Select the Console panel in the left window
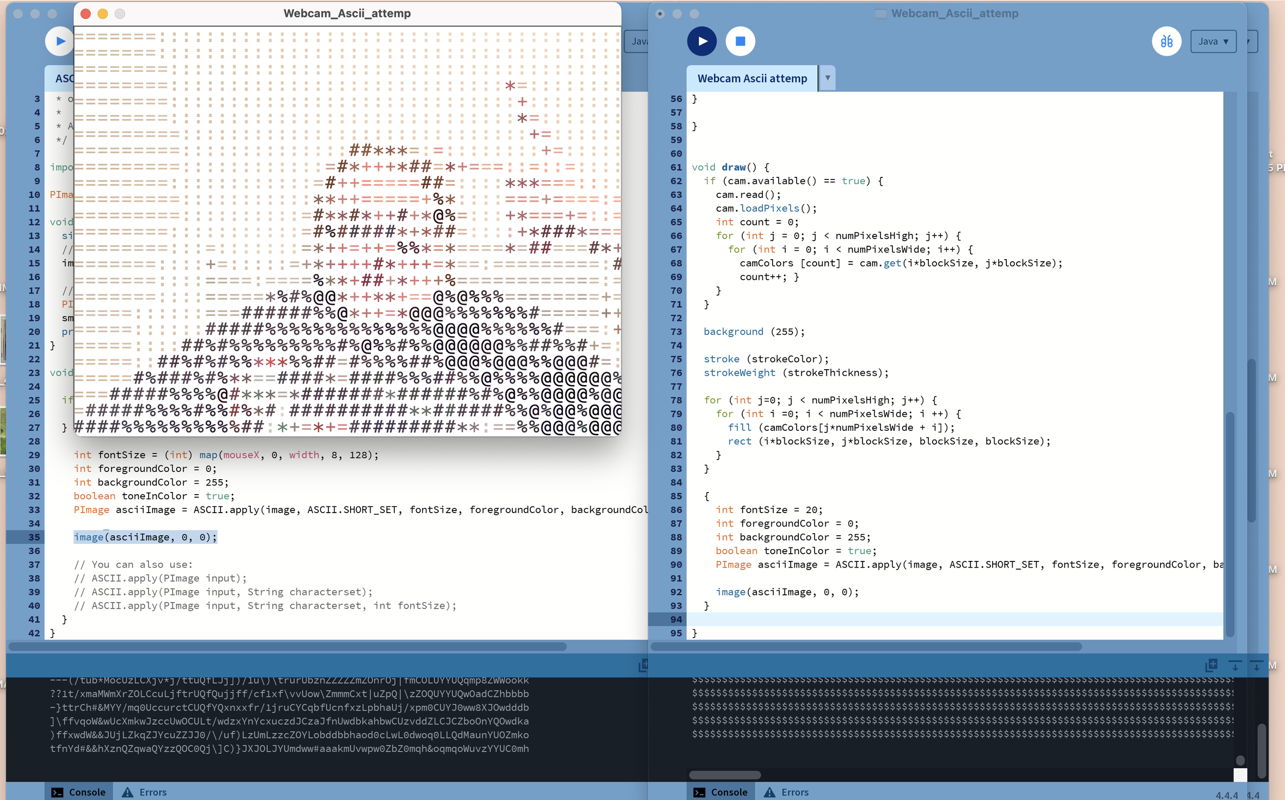Viewport: 1285px width, 800px height. [x=86, y=792]
